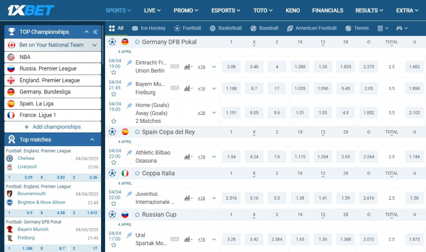Favorite Russian Cup with star
Screen dimensions: 426x252
pos(137,214)
